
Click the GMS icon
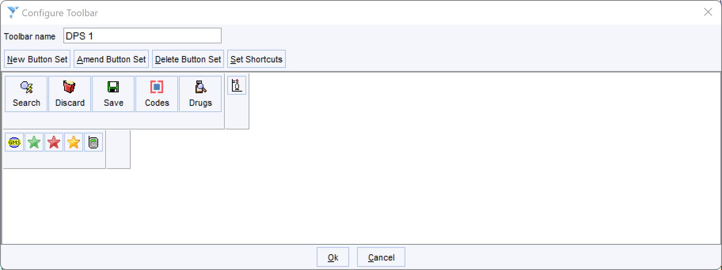[14, 142]
